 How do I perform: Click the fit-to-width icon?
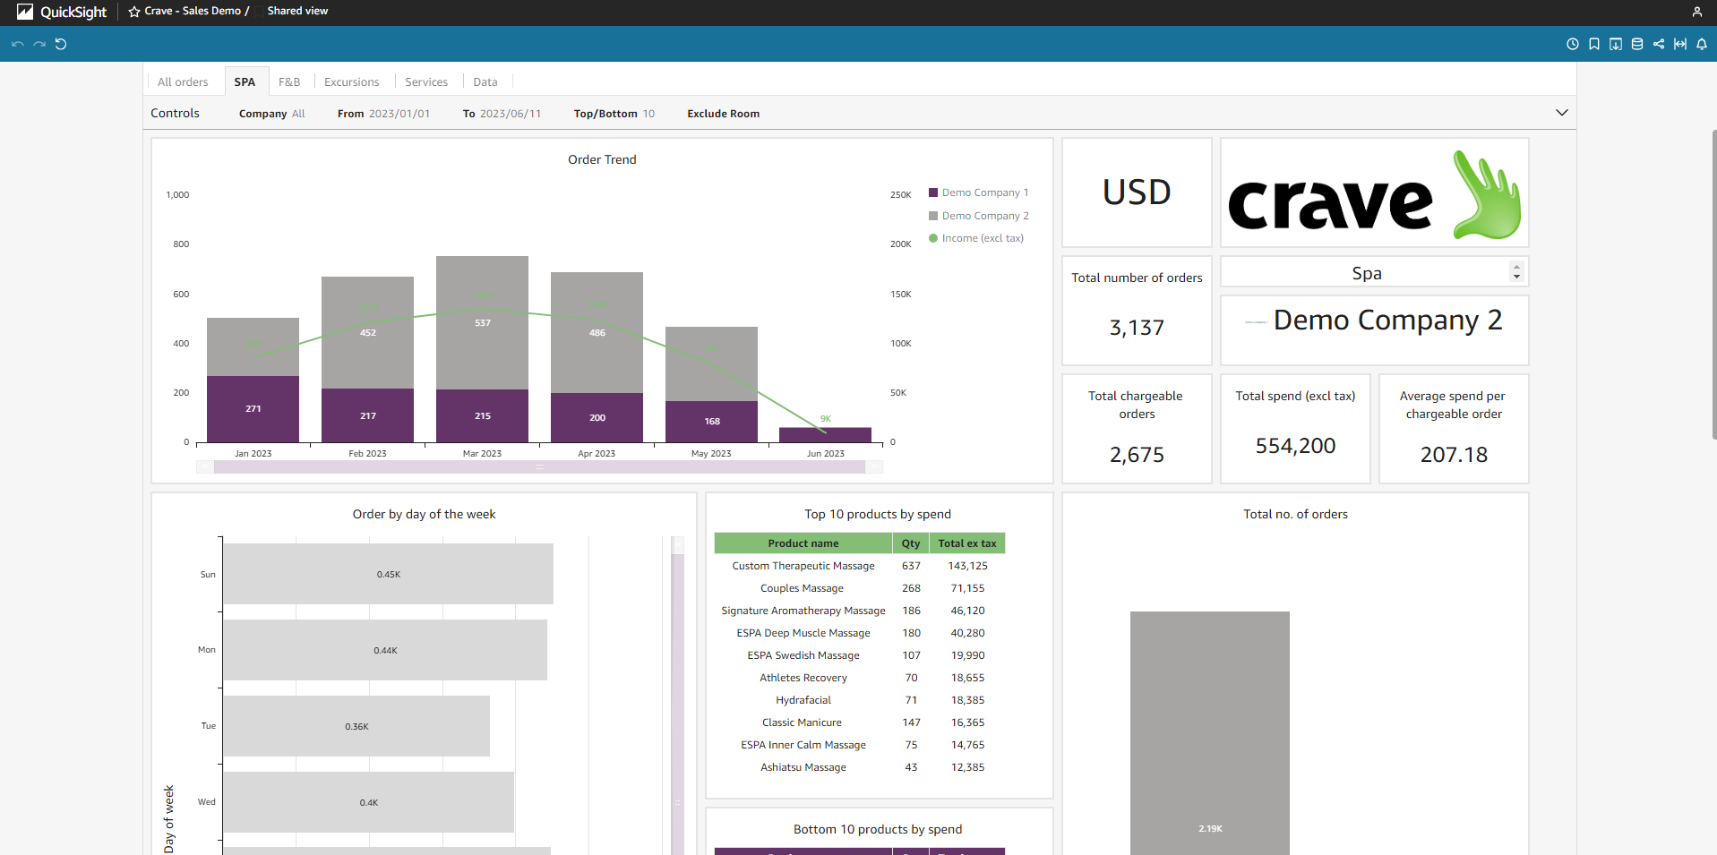1680,44
